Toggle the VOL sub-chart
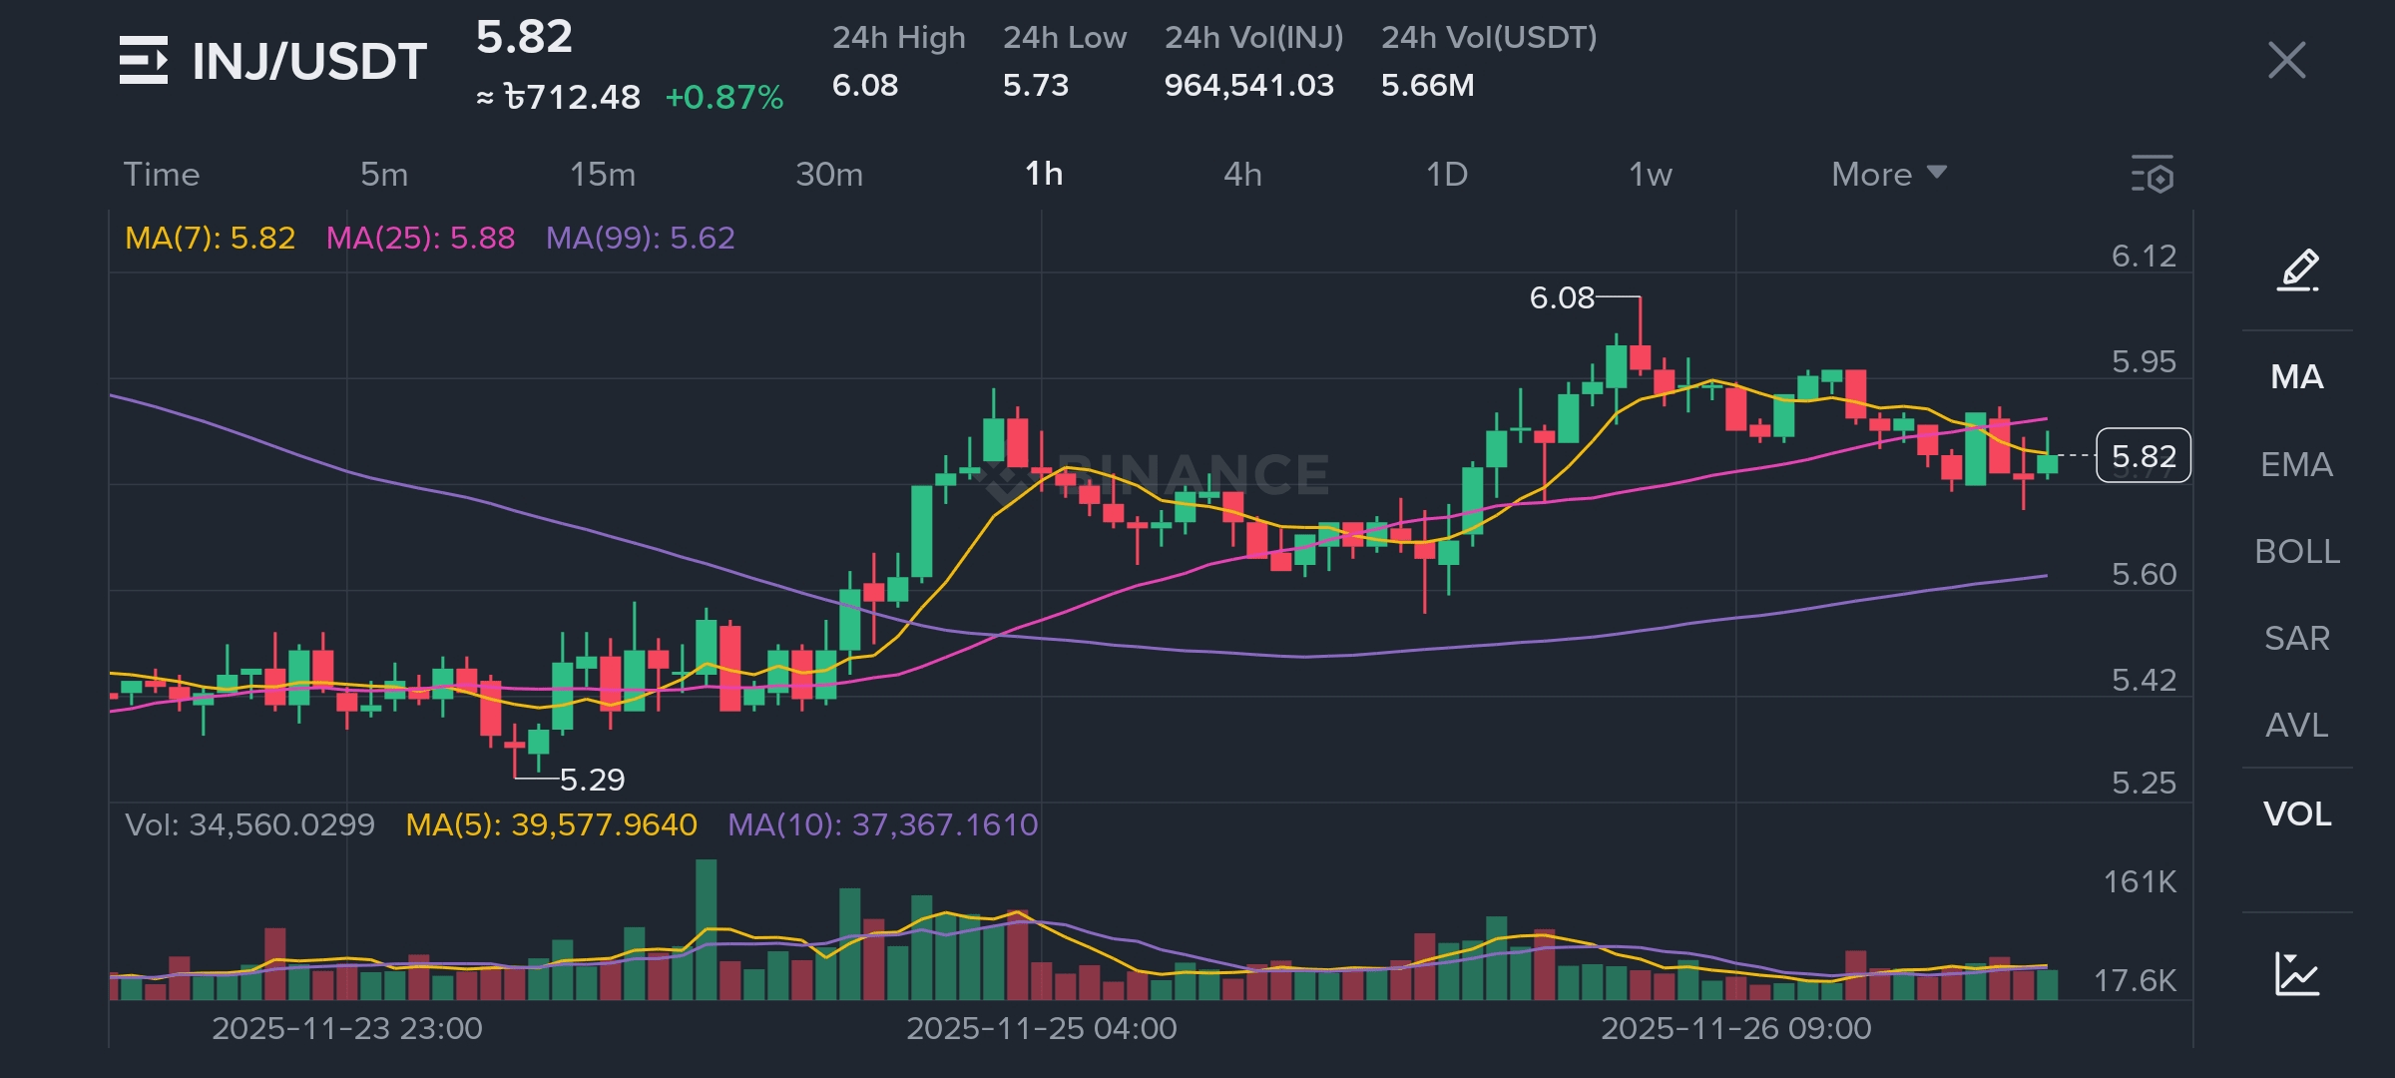Viewport: 2395px width, 1078px height. (x=2296, y=813)
